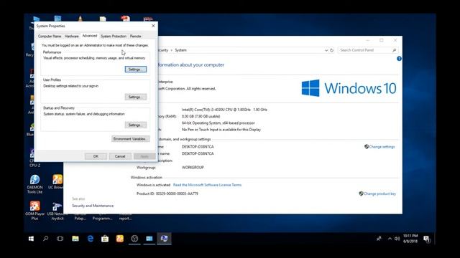Viewport: 460px width, 258px height.
Task: Open the System Protection tab
Action: pos(114,37)
